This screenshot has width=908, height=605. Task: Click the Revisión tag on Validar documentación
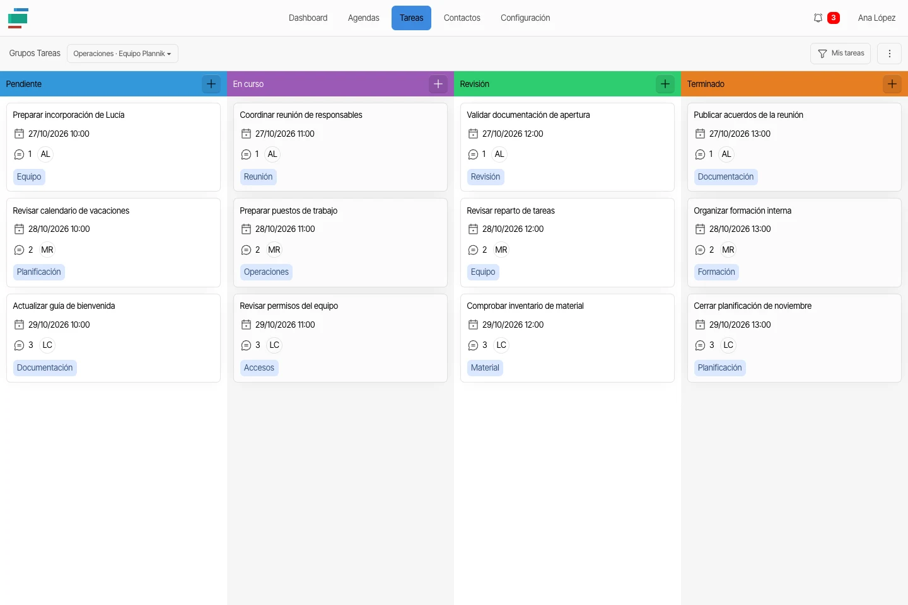click(x=486, y=177)
